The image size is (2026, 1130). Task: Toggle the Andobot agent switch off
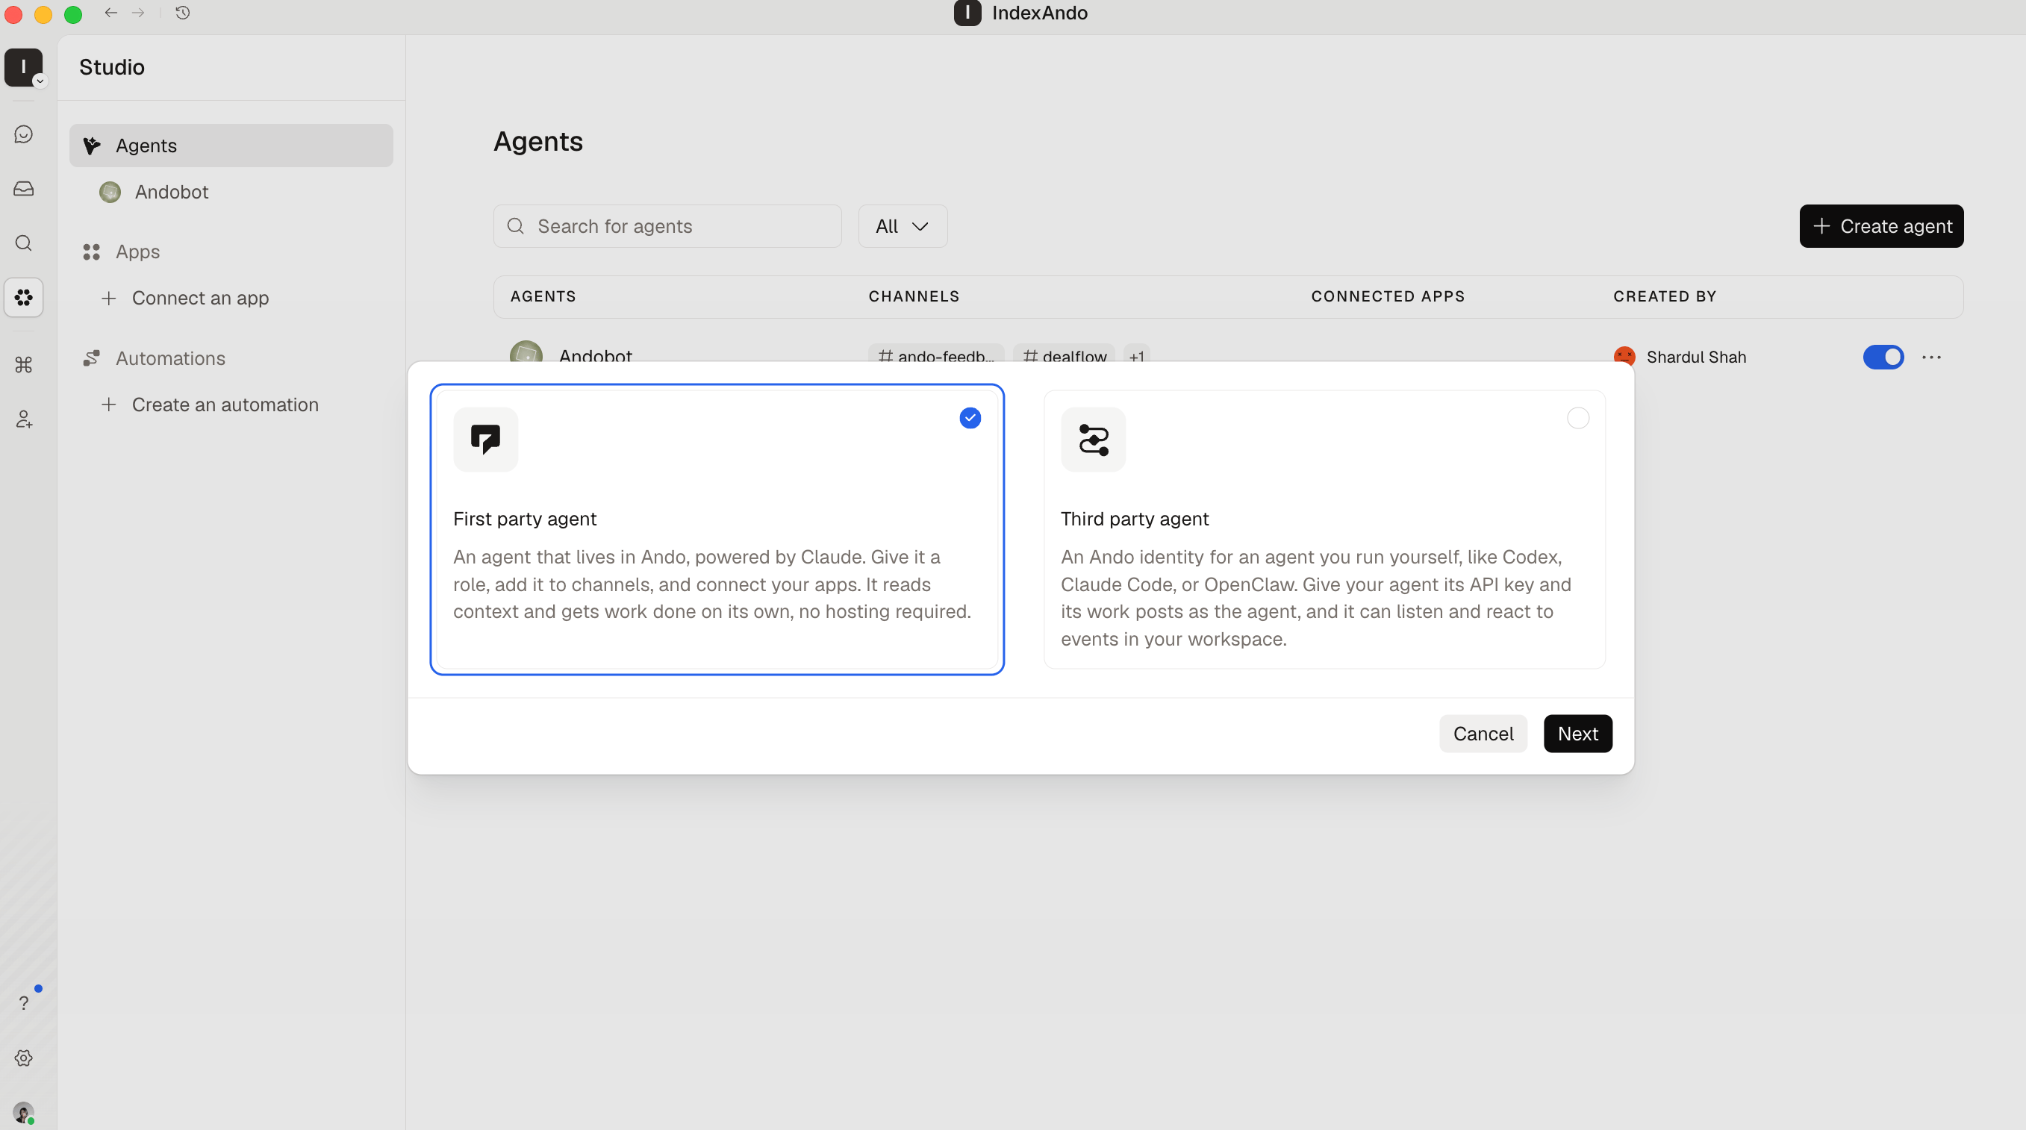click(1883, 357)
